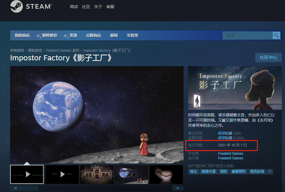
Task: Click the thumbnail strip scrollbar handle
Action: [30, 188]
